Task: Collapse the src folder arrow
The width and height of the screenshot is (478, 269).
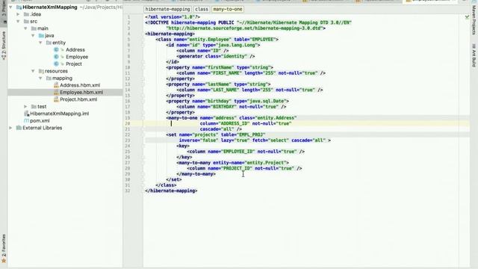Action: (18, 22)
